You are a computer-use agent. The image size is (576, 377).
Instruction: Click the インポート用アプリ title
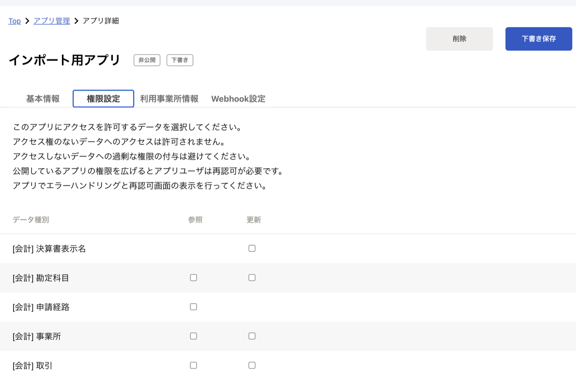65,60
